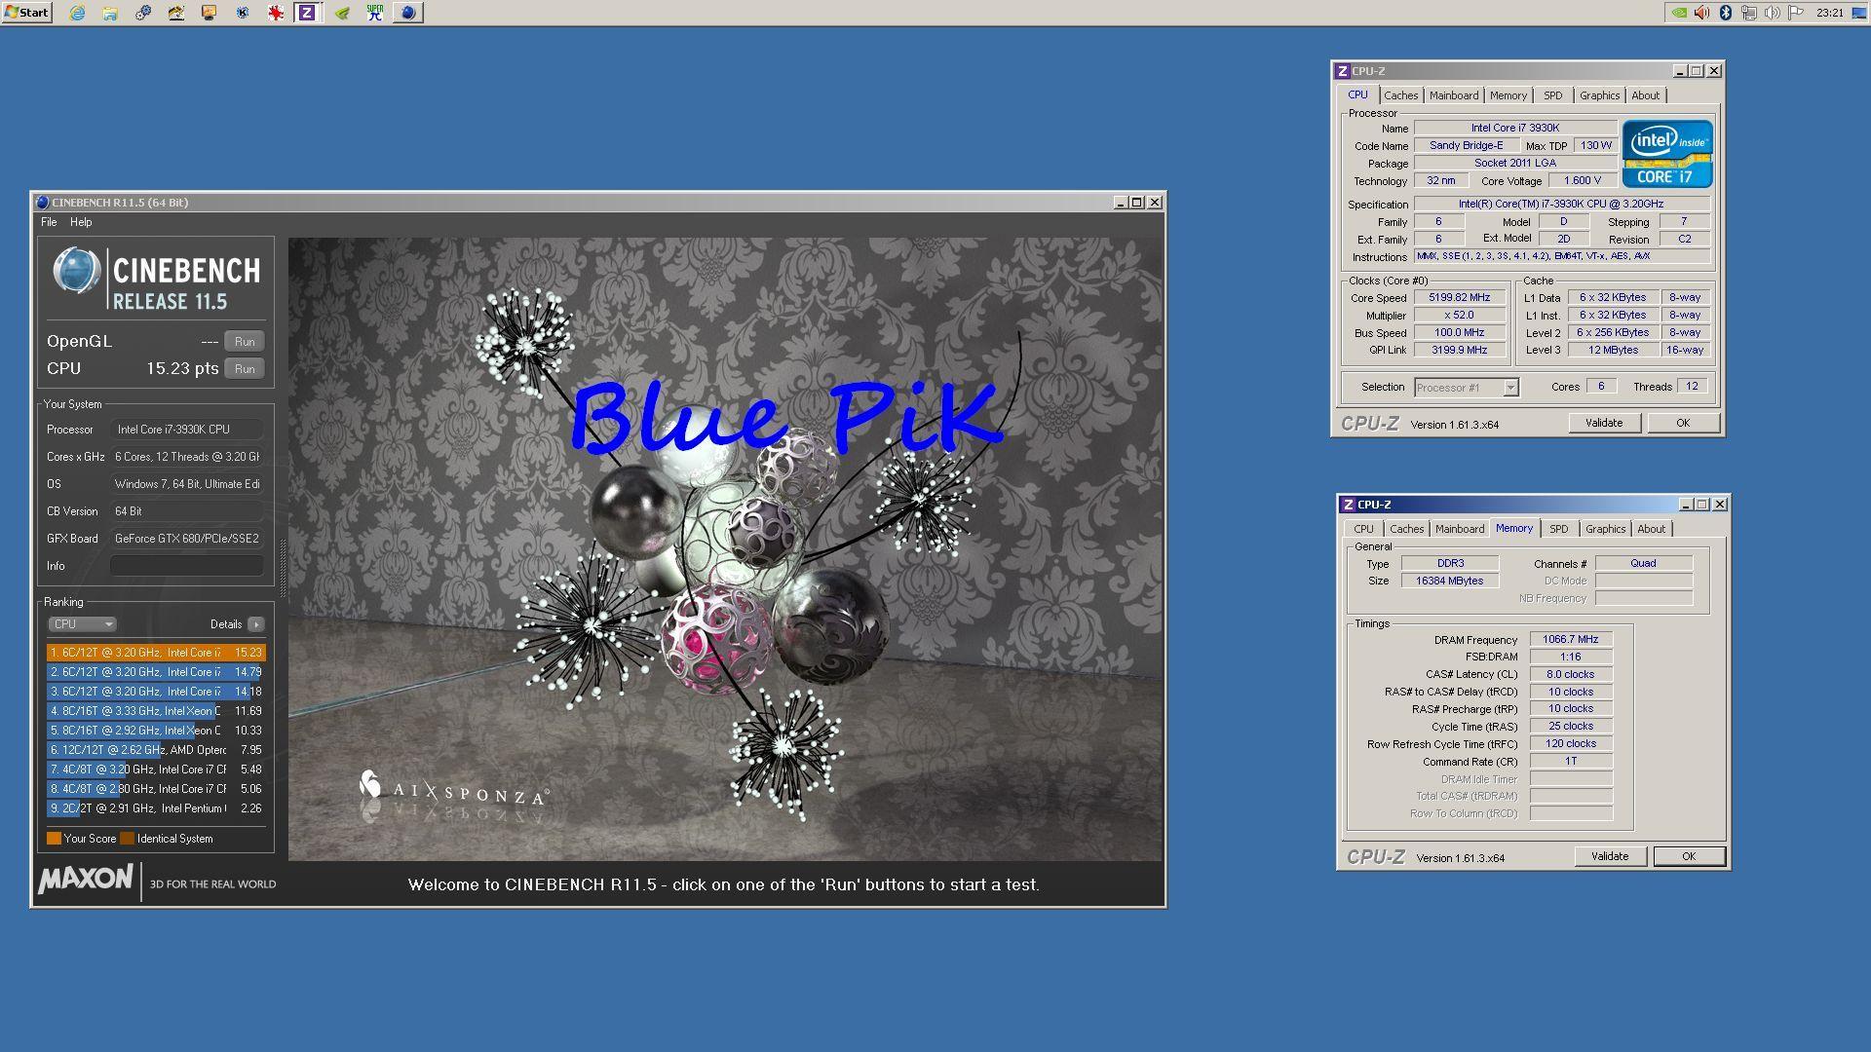Select ranking row 2 scoring 14.79
This screenshot has height=1052, width=1871.
click(156, 672)
